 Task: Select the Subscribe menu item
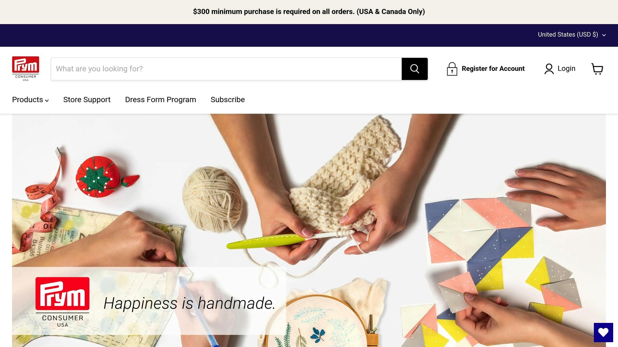point(228,100)
